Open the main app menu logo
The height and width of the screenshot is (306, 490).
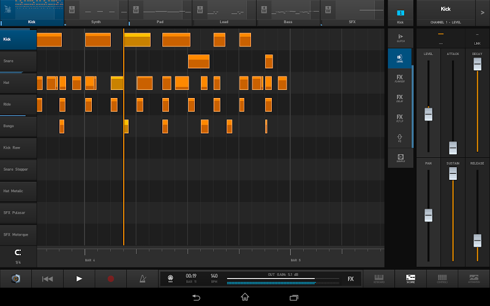click(16, 278)
